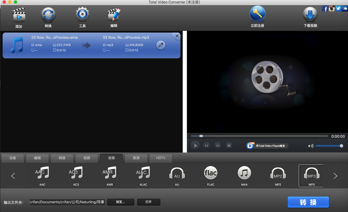Choose MP3 audio format
The width and height of the screenshot is (348, 212).
311,176
